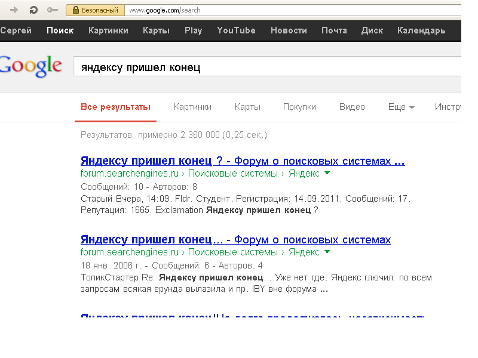Open 'Play' in the black top bar
Screen dimensions: 478x358
(193, 30)
